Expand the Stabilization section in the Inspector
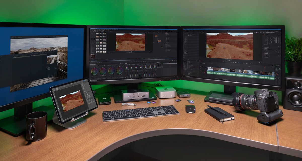 266,53
